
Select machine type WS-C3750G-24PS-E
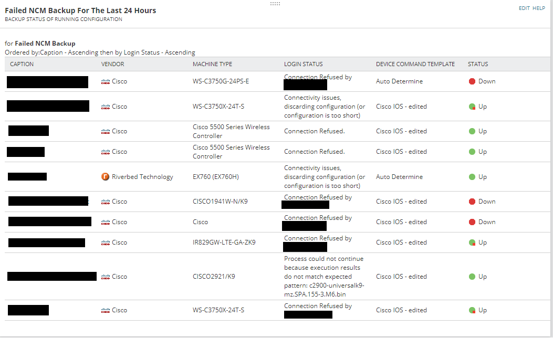point(221,81)
